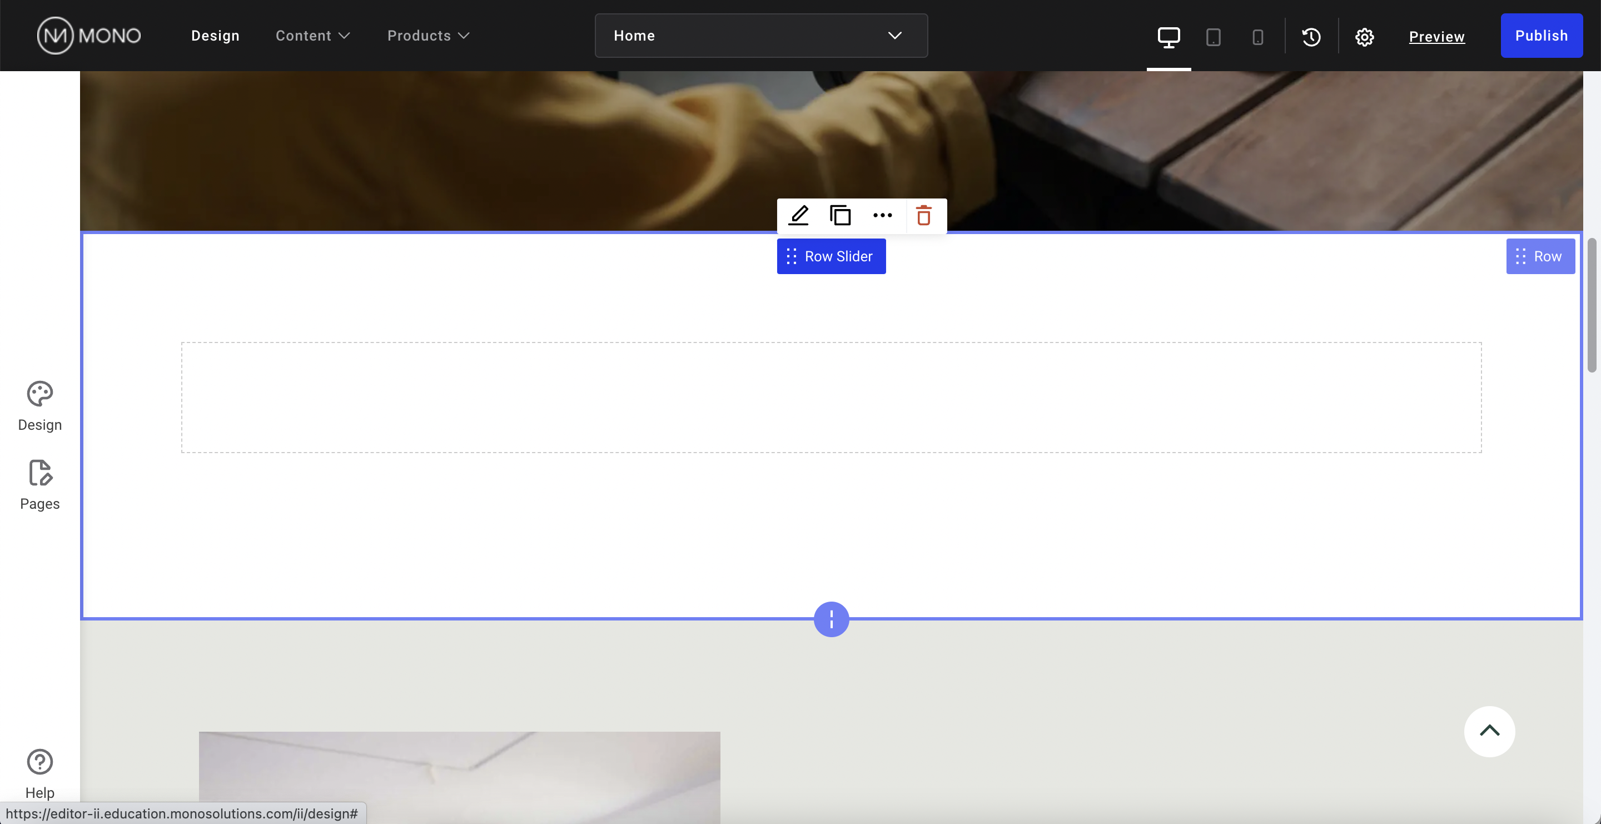Duplicate the row slider with the copy icon
The width and height of the screenshot is (1601, 824).
[841, 216]
